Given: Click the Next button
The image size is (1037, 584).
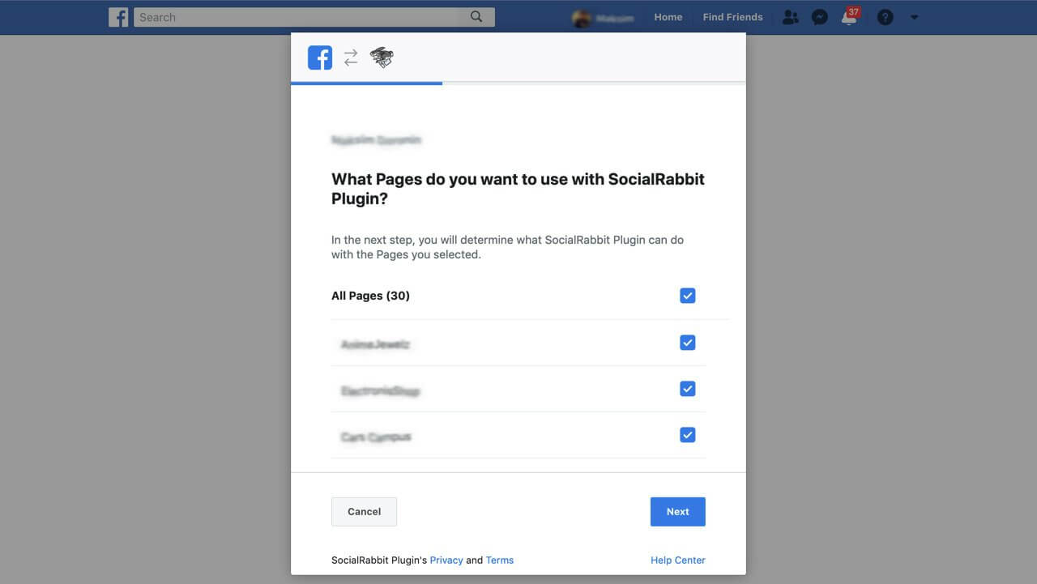Looking at the screenshot, I should point(678,512).
